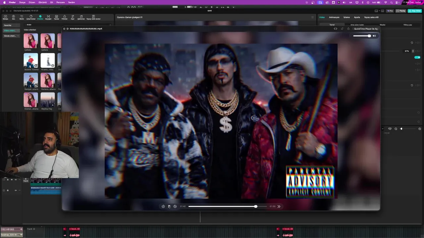The image size is (424, 238).
Task: Open the Yazılar captions panel
Action: [56, 17]
